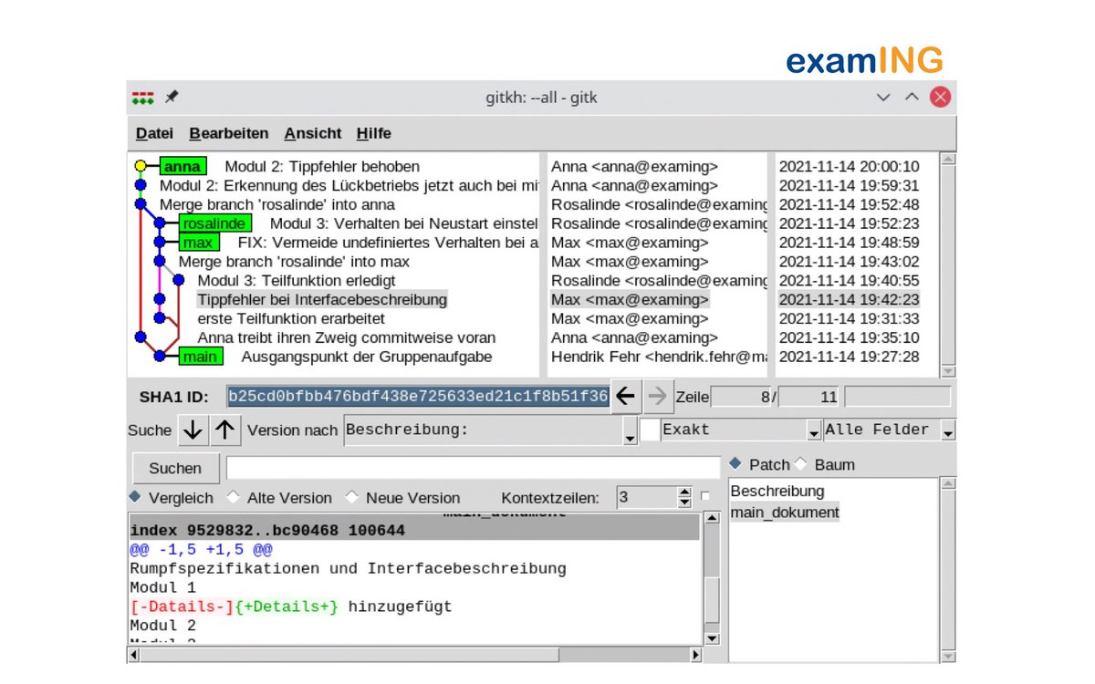Open the Exakt match mode dropdown
Viewport: 1095px width, 684px height.
(814, 430)
